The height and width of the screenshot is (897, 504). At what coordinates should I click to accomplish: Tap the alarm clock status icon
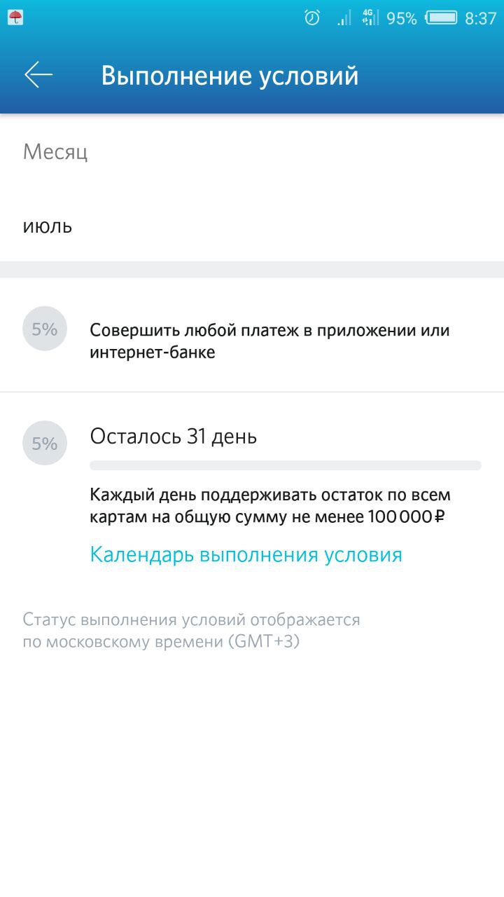[x=312, y=18]
